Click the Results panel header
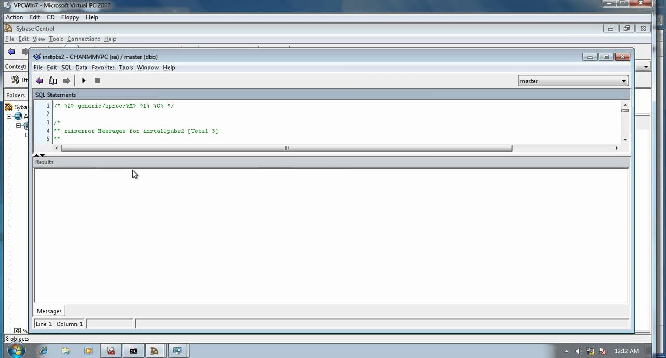 tap(331, 162)
